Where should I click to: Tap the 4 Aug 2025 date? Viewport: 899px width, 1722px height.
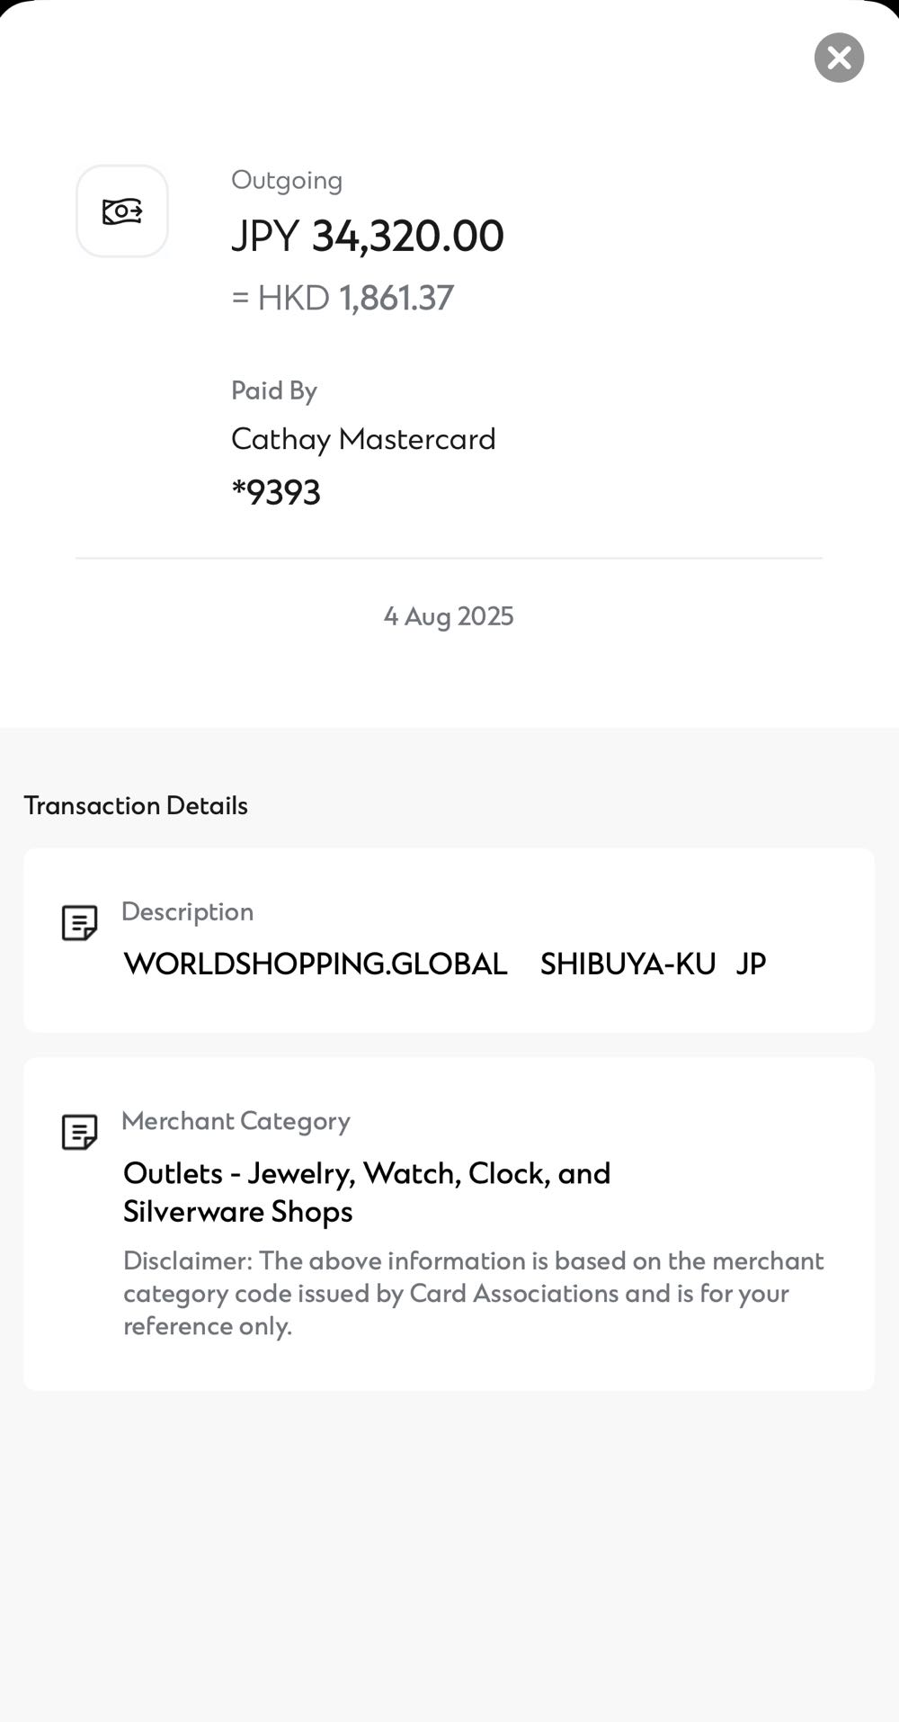pos(449,616)
